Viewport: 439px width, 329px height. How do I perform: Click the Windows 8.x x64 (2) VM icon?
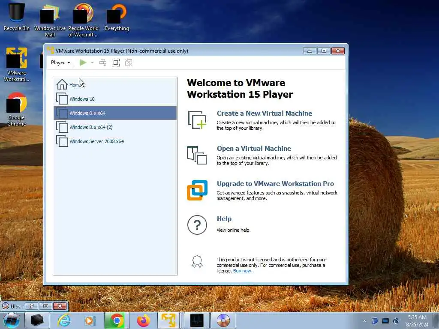pos(62,127)
